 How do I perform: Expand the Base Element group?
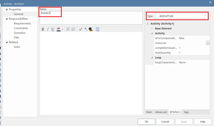pos(152,28)
